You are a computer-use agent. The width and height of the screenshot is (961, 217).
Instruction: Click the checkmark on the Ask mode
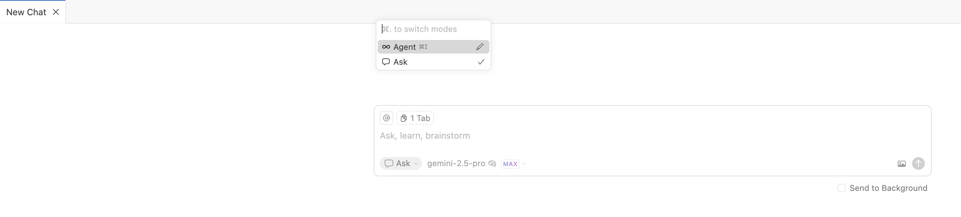pos(481,62)
